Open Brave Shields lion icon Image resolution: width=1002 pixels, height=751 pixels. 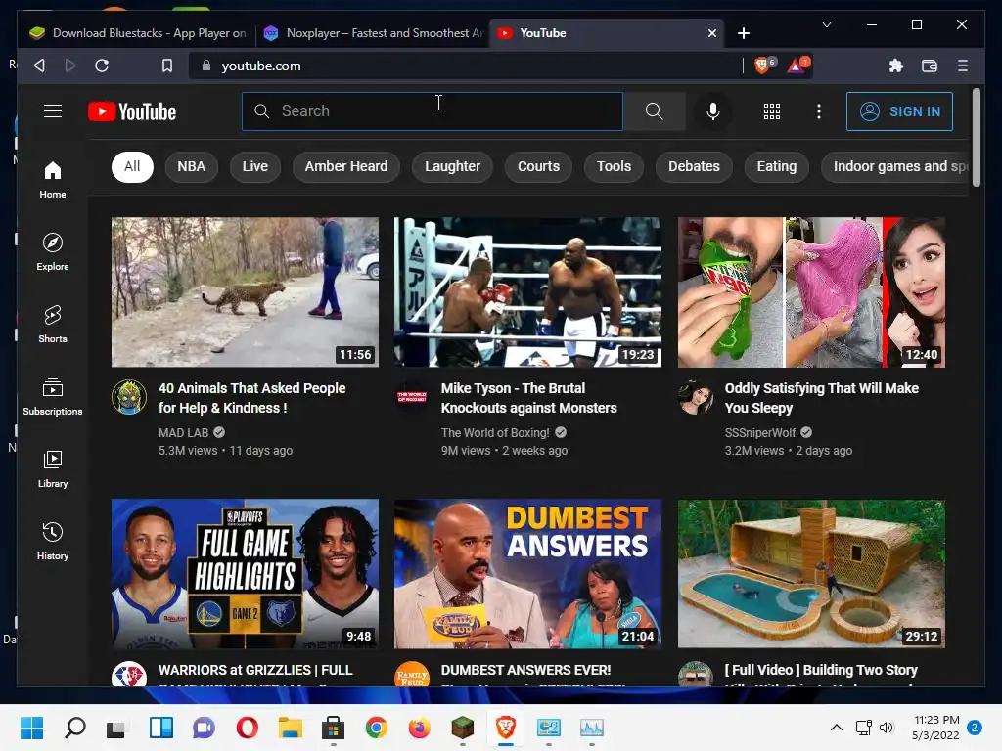click(x=763, y=66)
